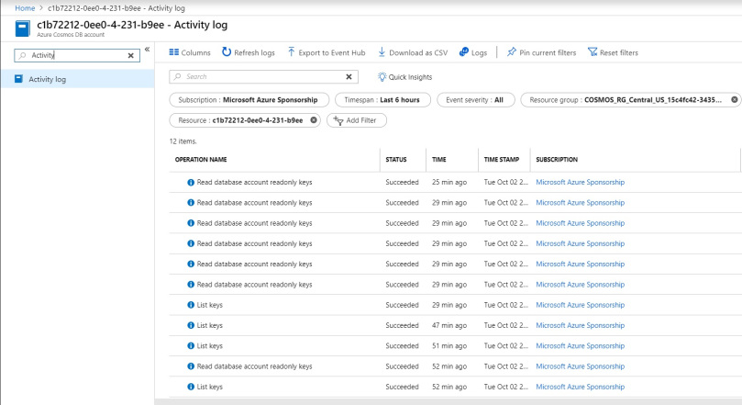Reset filters in toolbar
This screenshot has width=742, height=405.
(613, 52)
